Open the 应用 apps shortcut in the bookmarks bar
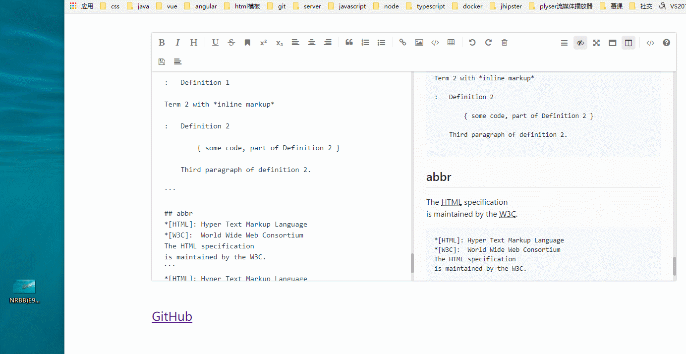The height and width of the screenshot is (354, 686). (x=82, y=6)
